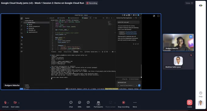This screenshot has height=111, width=207.
Task: Expand the Outline section
Action: pyautogui.click(x=27, y=85)
